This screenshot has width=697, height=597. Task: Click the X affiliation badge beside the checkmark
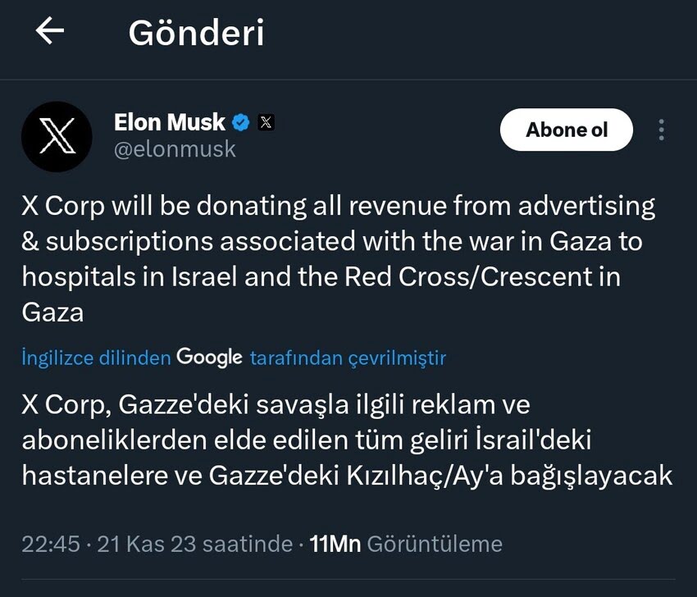pos(265,121)
